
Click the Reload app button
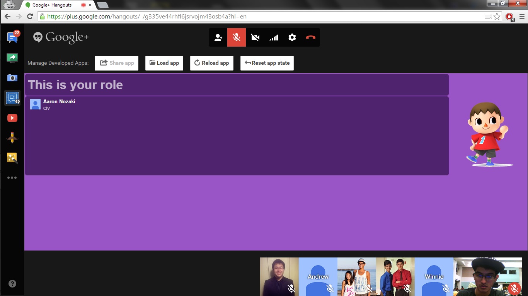(x=212, y=63)
